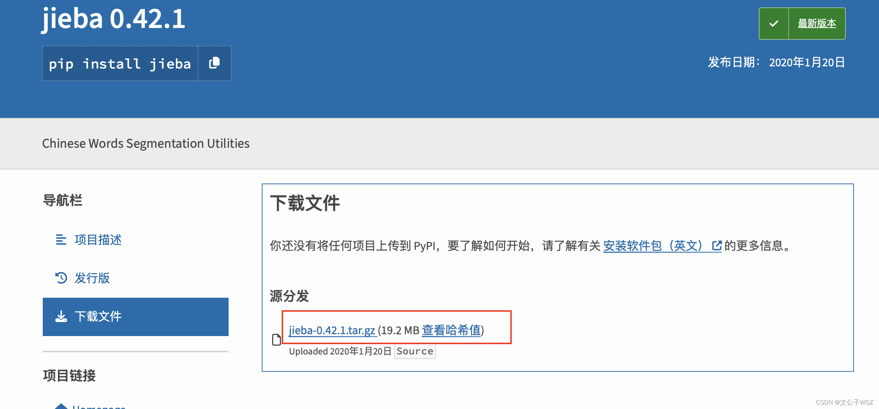Open the 查看哈希值 view hashes link

451,330
